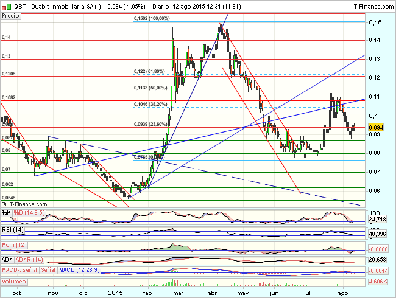The height and width of the screenshot is (298, 396).
Task: Click the jul month label on the time axis
Action: pyautogui.click(x=307, y=293)
